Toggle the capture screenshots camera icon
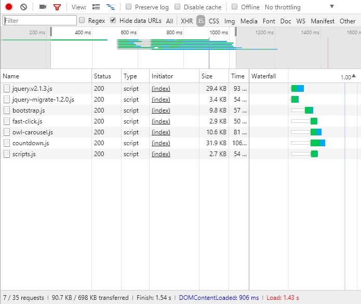Screen dimensions: 361x304 point(43,7)
